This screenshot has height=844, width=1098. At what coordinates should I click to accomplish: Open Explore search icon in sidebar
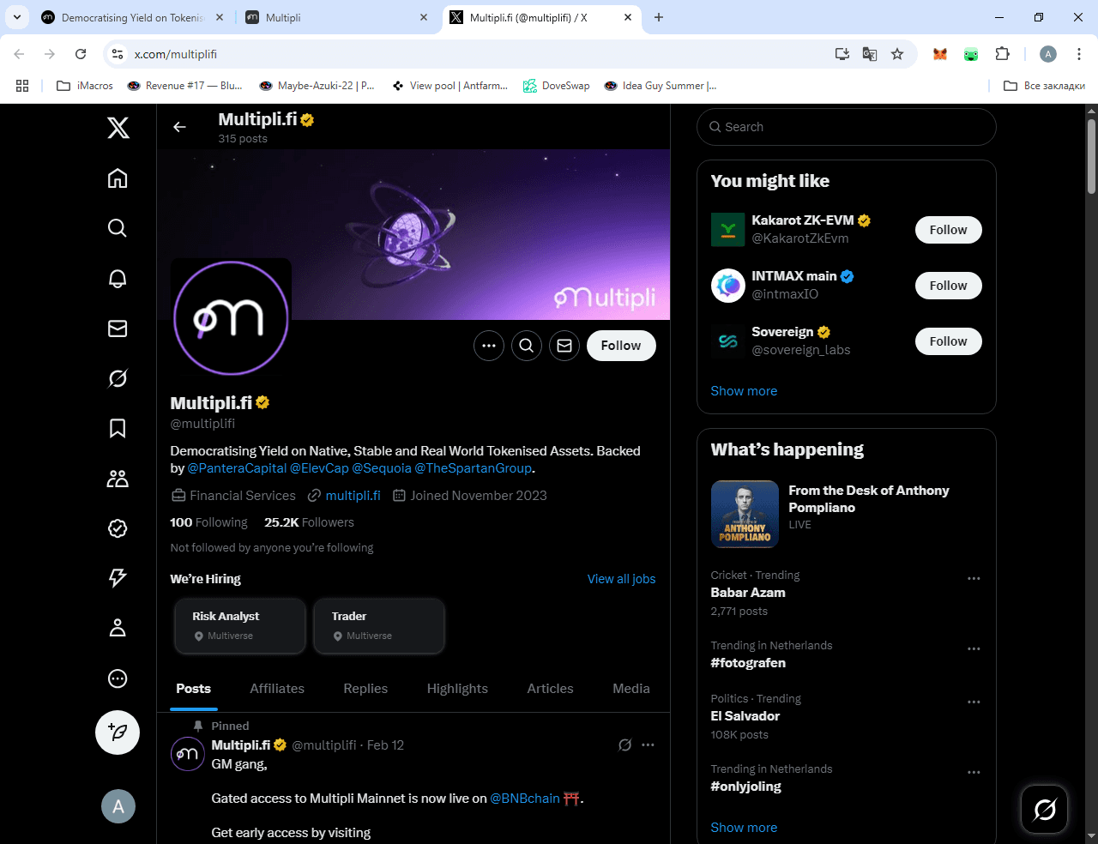(x=118, y=227)
